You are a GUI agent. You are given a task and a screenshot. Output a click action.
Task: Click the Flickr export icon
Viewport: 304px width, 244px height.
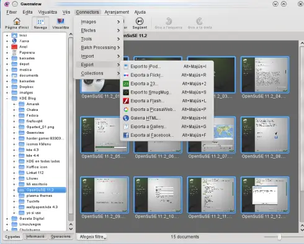[x=126, y=75]
